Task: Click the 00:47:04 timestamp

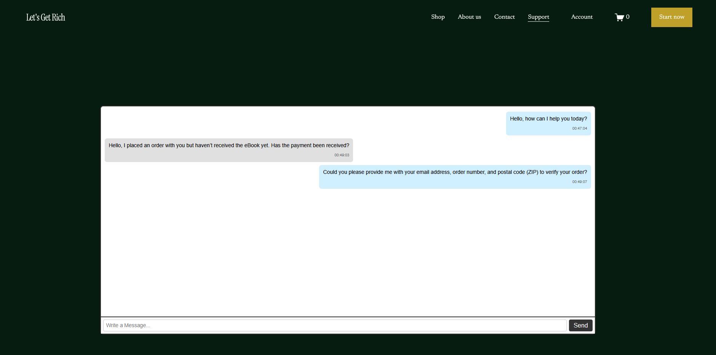Action: click(x=580, y=129)
